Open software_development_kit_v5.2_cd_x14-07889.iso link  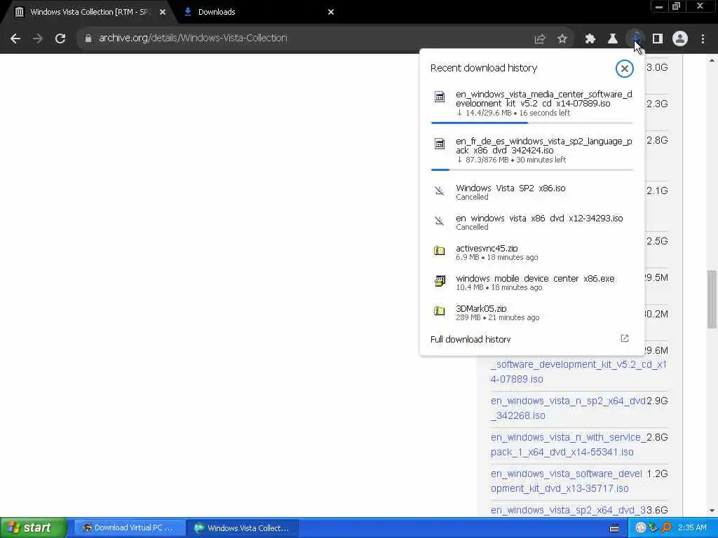pyautogui.click(x=578, y=371)
